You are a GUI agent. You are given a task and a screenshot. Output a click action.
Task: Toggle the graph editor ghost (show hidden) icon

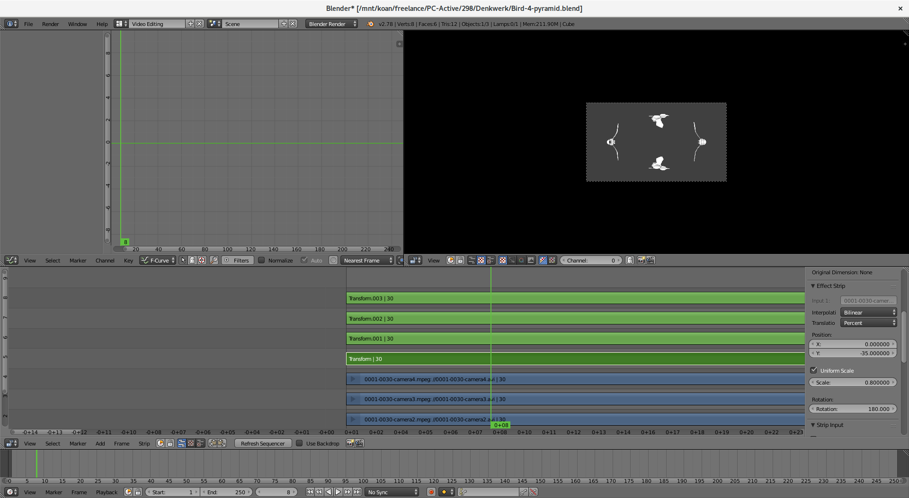tap(192, 260)
